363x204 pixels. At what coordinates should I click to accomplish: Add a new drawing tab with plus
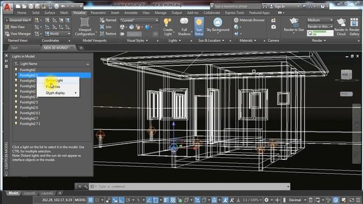click(81, 48)
